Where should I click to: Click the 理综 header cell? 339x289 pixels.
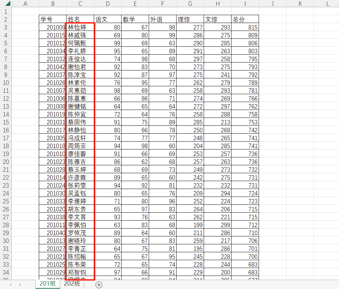click(x=190, y=19)
